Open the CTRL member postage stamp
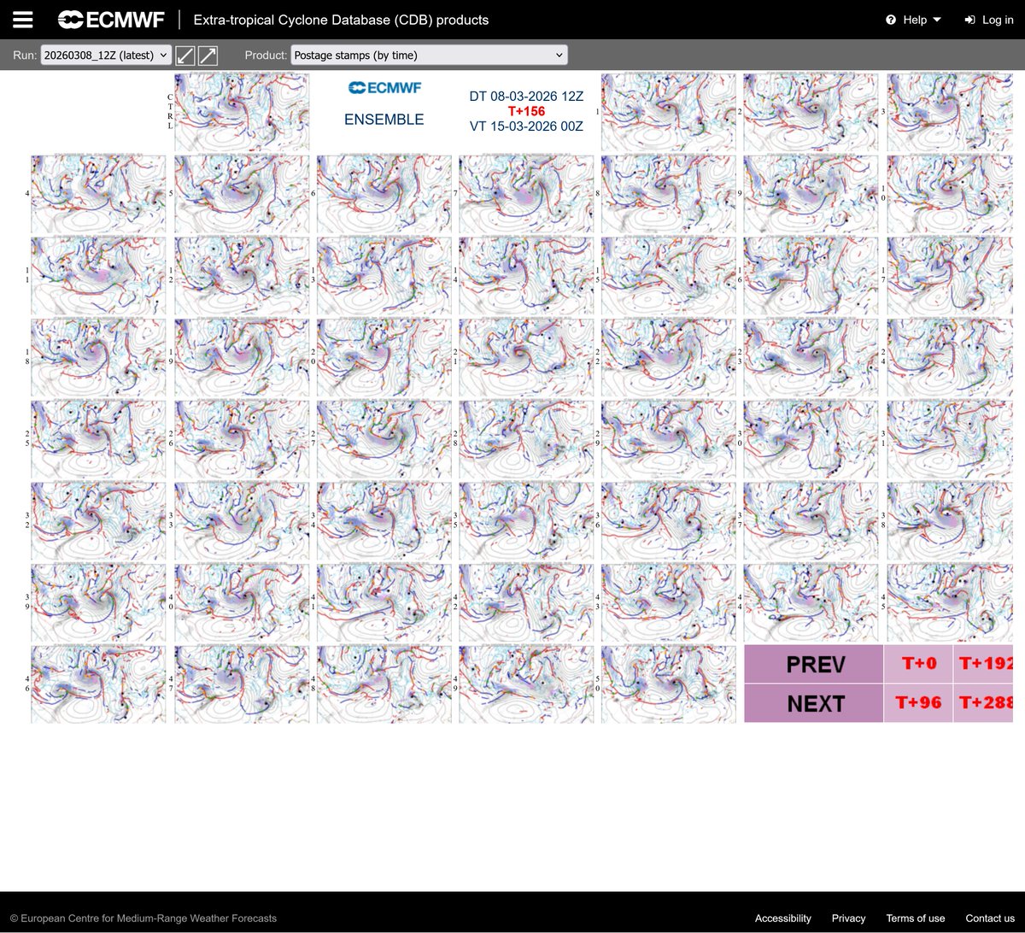Viewport: 1025px width, 933px height. [x=242, y=113]
